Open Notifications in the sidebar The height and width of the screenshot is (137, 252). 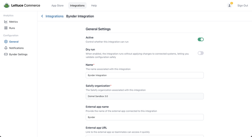point(16,48)
